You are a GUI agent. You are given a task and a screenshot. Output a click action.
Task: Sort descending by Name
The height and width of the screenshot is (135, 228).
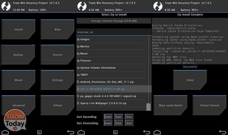[108, 123]
